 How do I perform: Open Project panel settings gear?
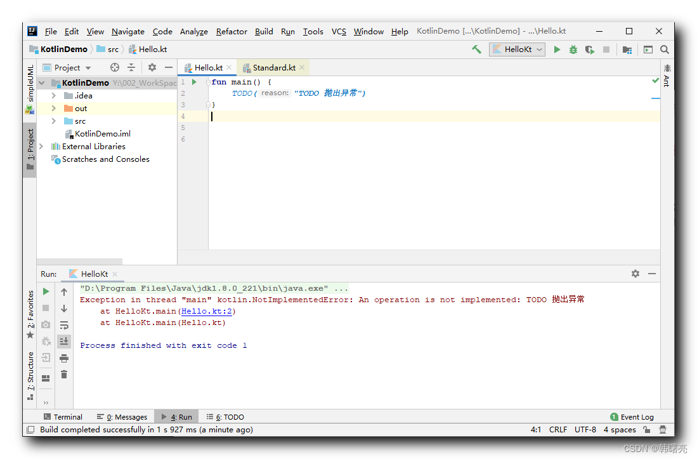152,67
